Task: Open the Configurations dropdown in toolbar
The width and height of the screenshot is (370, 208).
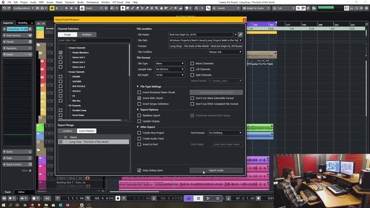Action: click(23, 8)
